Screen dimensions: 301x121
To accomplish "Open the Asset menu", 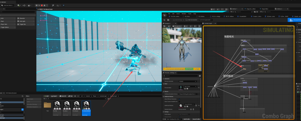I will pos(178,14).
